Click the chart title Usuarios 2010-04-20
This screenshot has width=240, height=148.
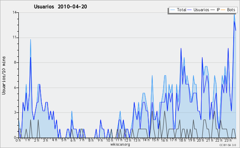[60, 6]
